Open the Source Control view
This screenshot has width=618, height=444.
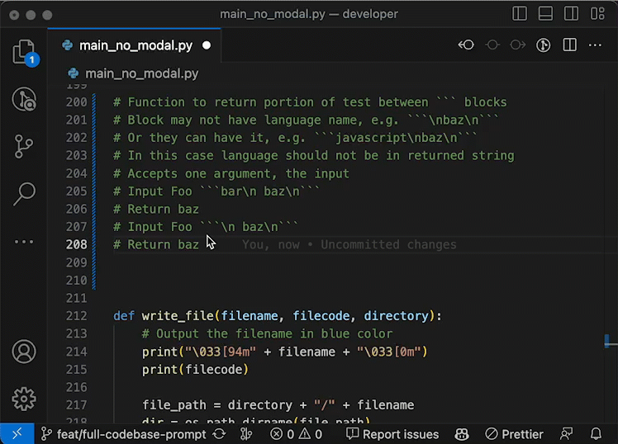coord(24,146)
